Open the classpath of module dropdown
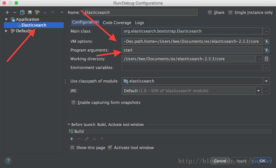Image resolution: width=276 pixels, height=168 pixels. click(x=266, y=81)
